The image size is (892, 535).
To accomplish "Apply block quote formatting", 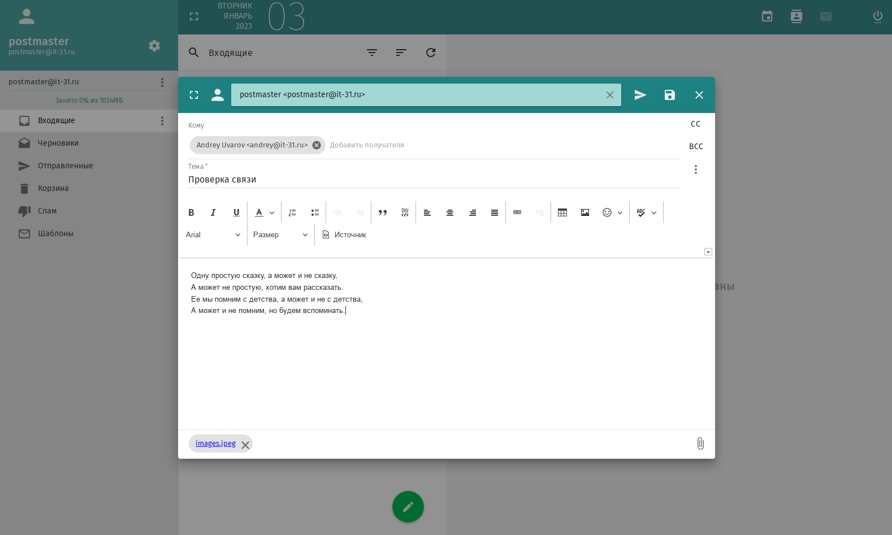I will point(383,212).
